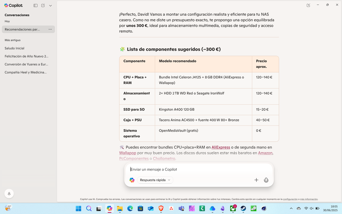Launch Steam from taskbar

pyautogui.click(x=243, y=209)
